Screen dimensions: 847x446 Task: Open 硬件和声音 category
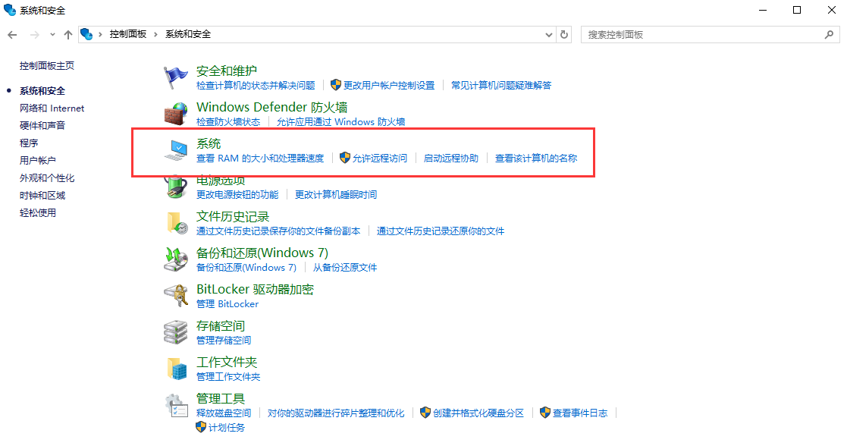tap(42, 125)
